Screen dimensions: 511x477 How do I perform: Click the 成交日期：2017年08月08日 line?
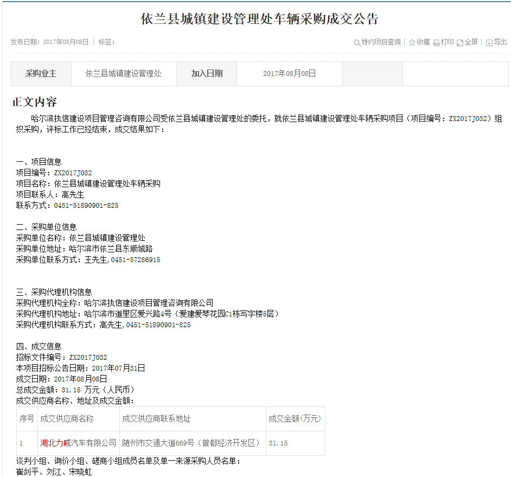click(62, 379)
